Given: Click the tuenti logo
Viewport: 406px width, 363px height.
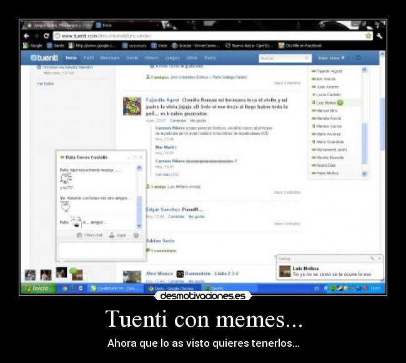Looking at the screenshot, I should click(44, 57).
